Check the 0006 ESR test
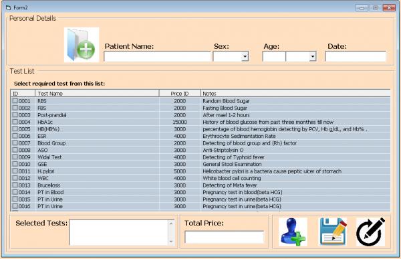The height and width of the screenshot is (259, 401). (x=15, y=136)
